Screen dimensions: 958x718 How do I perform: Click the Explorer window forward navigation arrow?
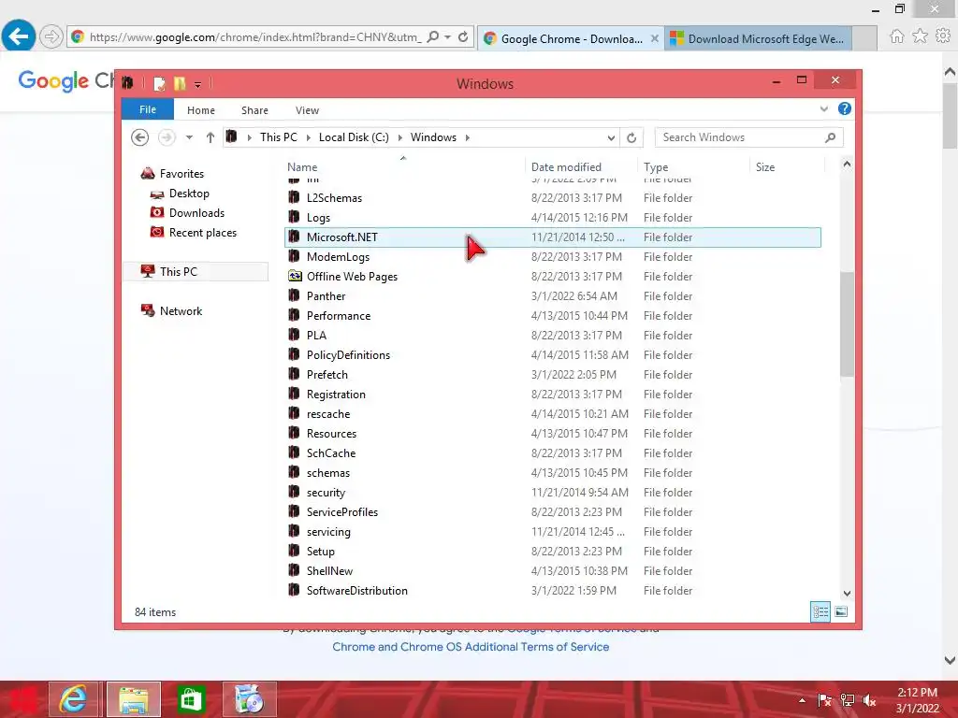click(167, 137)
